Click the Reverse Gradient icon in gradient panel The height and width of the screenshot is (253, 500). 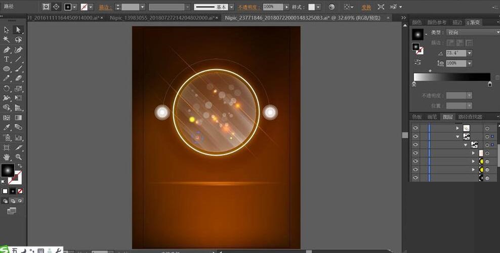pyautogui.click(x=418, y=63)
